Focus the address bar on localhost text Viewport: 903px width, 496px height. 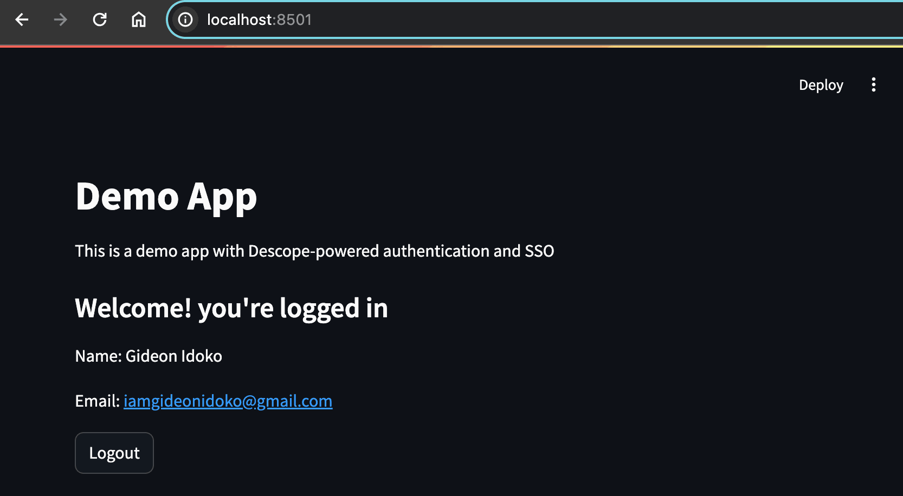click(x=240, y=20)
